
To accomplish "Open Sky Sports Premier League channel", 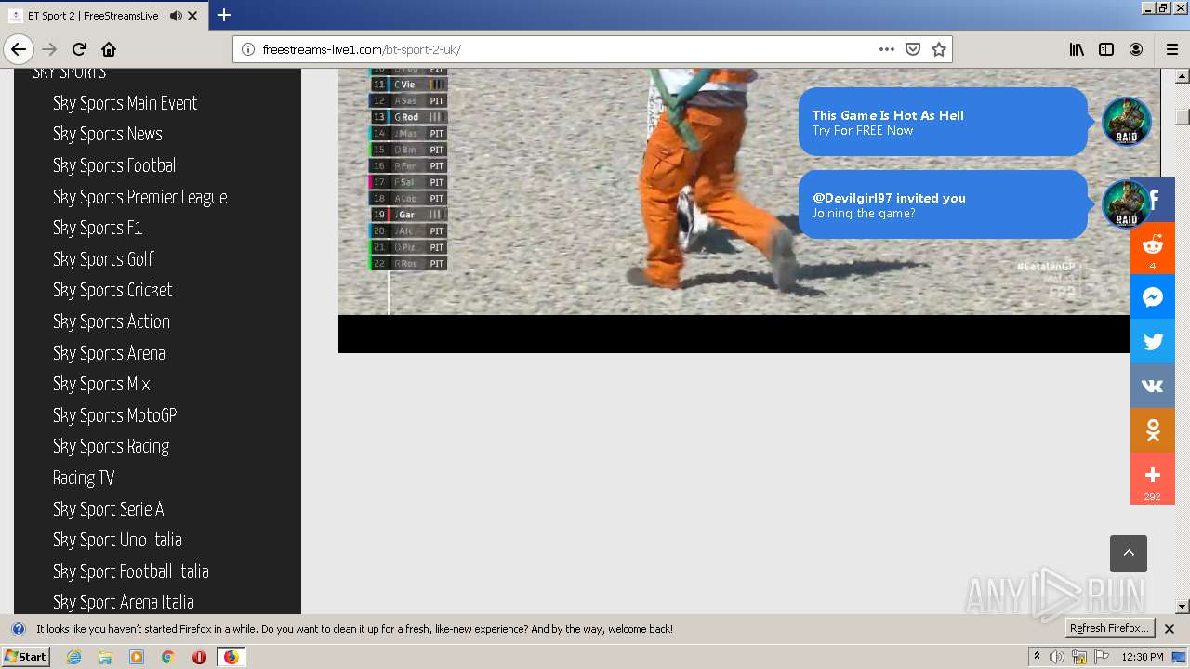I will [x=139, y=197].
